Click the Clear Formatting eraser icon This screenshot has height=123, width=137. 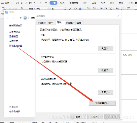pos(75,9)
